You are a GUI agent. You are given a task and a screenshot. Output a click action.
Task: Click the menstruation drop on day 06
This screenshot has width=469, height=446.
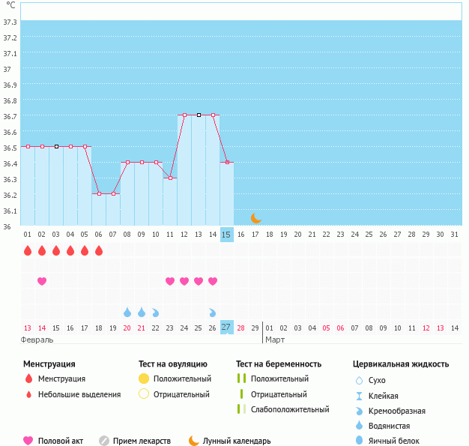(99, 250)
